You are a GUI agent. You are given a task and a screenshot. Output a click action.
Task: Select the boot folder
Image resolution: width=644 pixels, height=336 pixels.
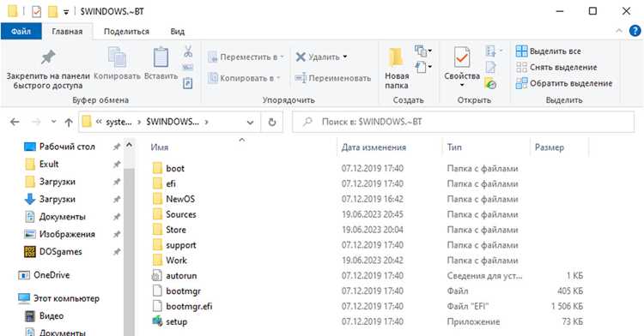(168, 168)
